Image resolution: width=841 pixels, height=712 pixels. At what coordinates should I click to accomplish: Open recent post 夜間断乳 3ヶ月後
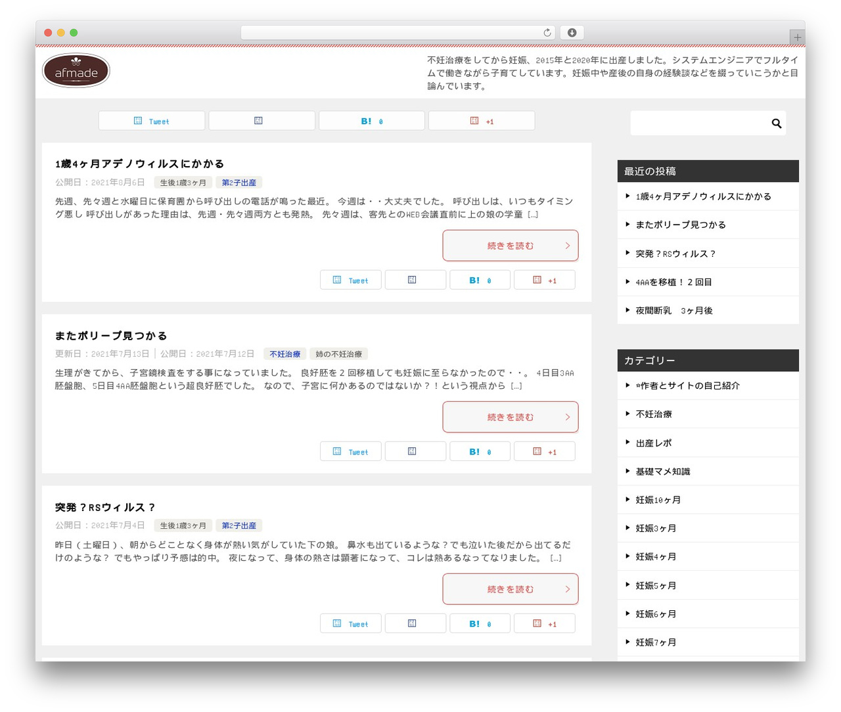674,311
